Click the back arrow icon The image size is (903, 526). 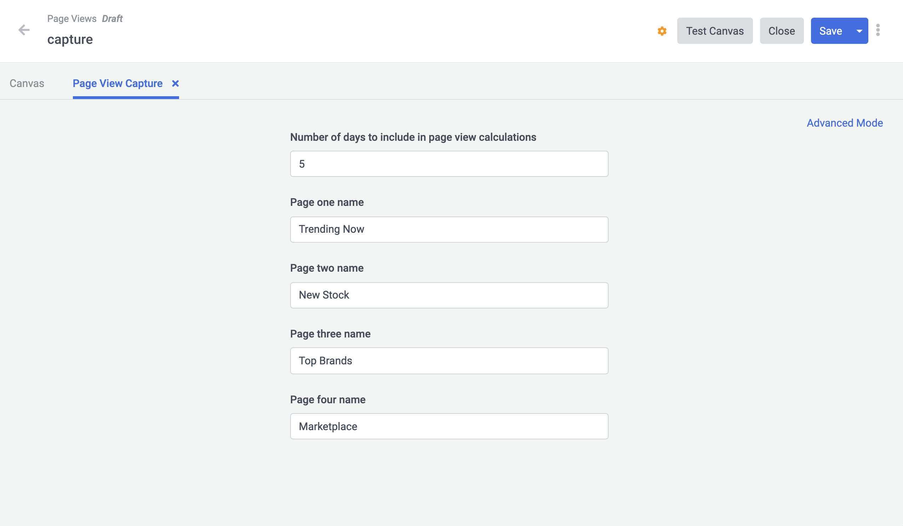[24, 30]
